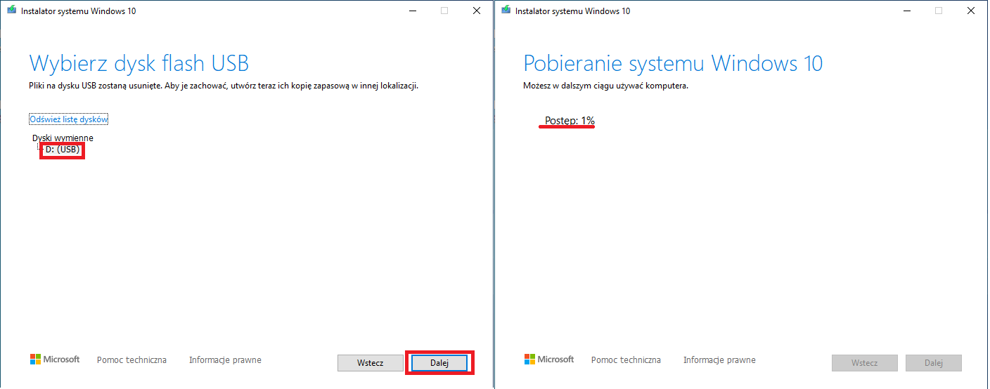990x389 pixels.
Task: Click the Pliki na dysku USB warning text
Action: [x=224, y=86]
